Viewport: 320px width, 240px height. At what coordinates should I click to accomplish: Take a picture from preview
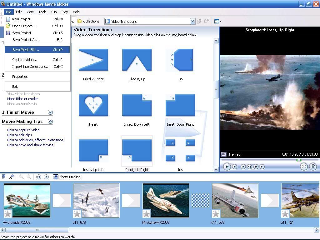click(313, 167)
